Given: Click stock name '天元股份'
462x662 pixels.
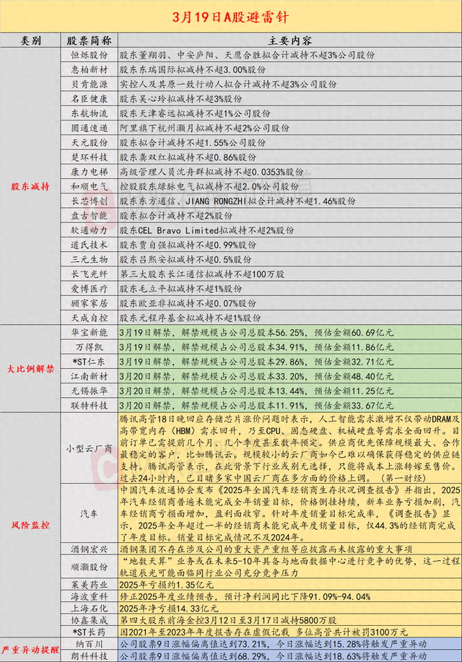Looking at the screenshot, I should pos(89,143).
